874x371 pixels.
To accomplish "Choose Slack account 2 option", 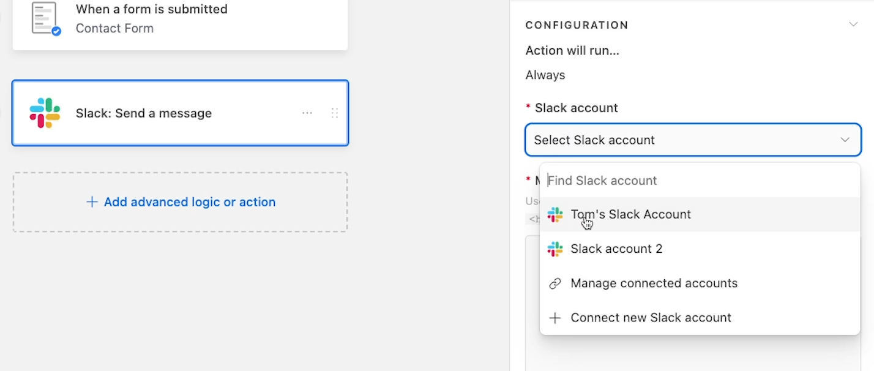I will [700, 249].
